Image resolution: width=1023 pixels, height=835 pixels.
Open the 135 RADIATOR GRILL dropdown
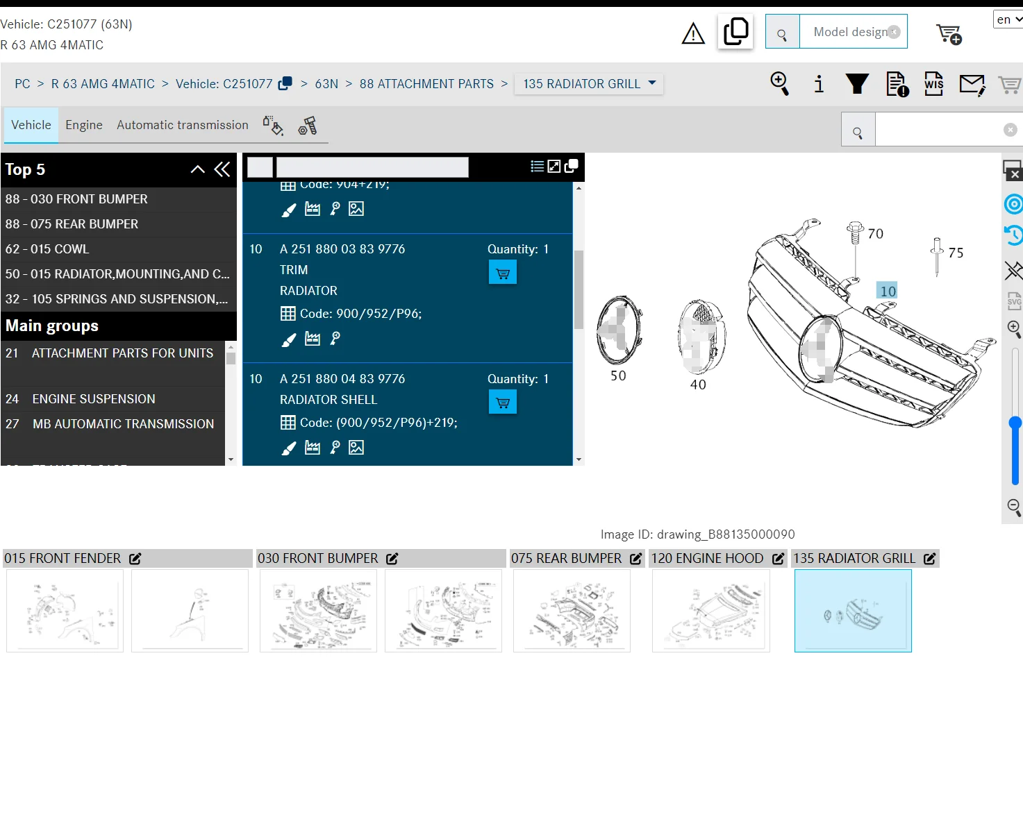coord(589,84)
